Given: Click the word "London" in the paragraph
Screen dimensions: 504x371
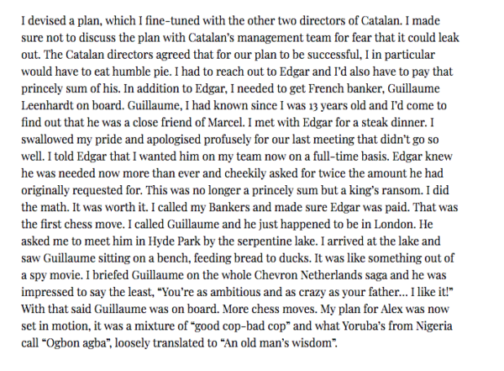Looking at the screenshot, I should [394, 225].
